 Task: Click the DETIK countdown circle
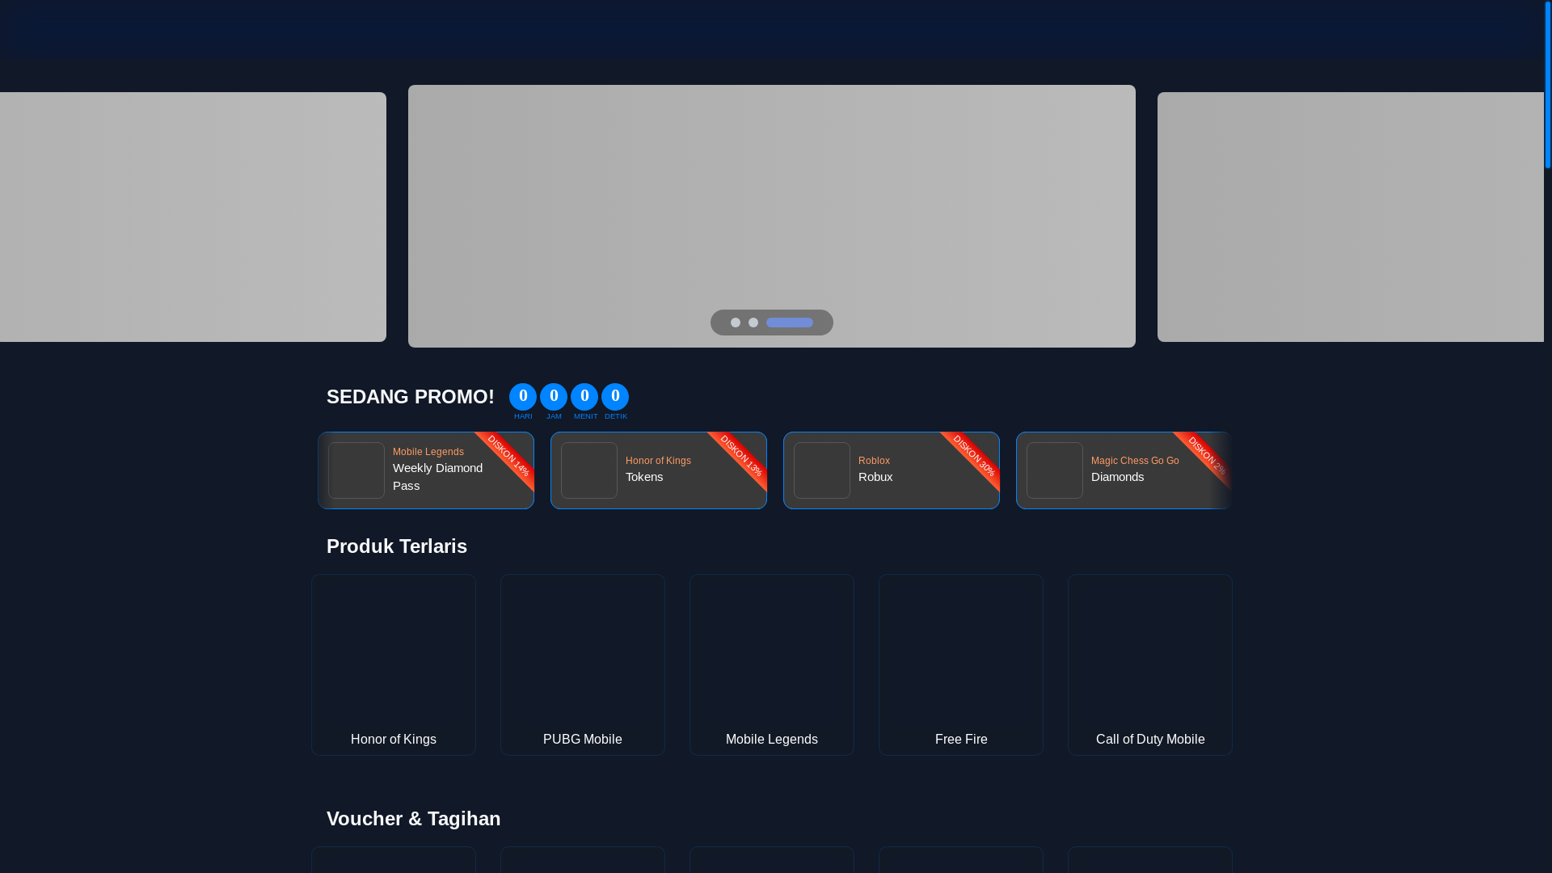(x=615, y=397)
